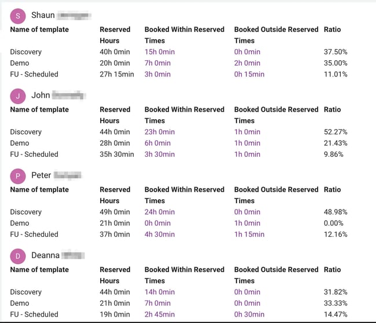
Task: Open Deanna's D avatar icon
Action: coord(18,256)
